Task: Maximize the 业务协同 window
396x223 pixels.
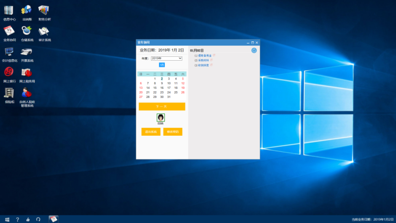Action: [x=253, y=42]
